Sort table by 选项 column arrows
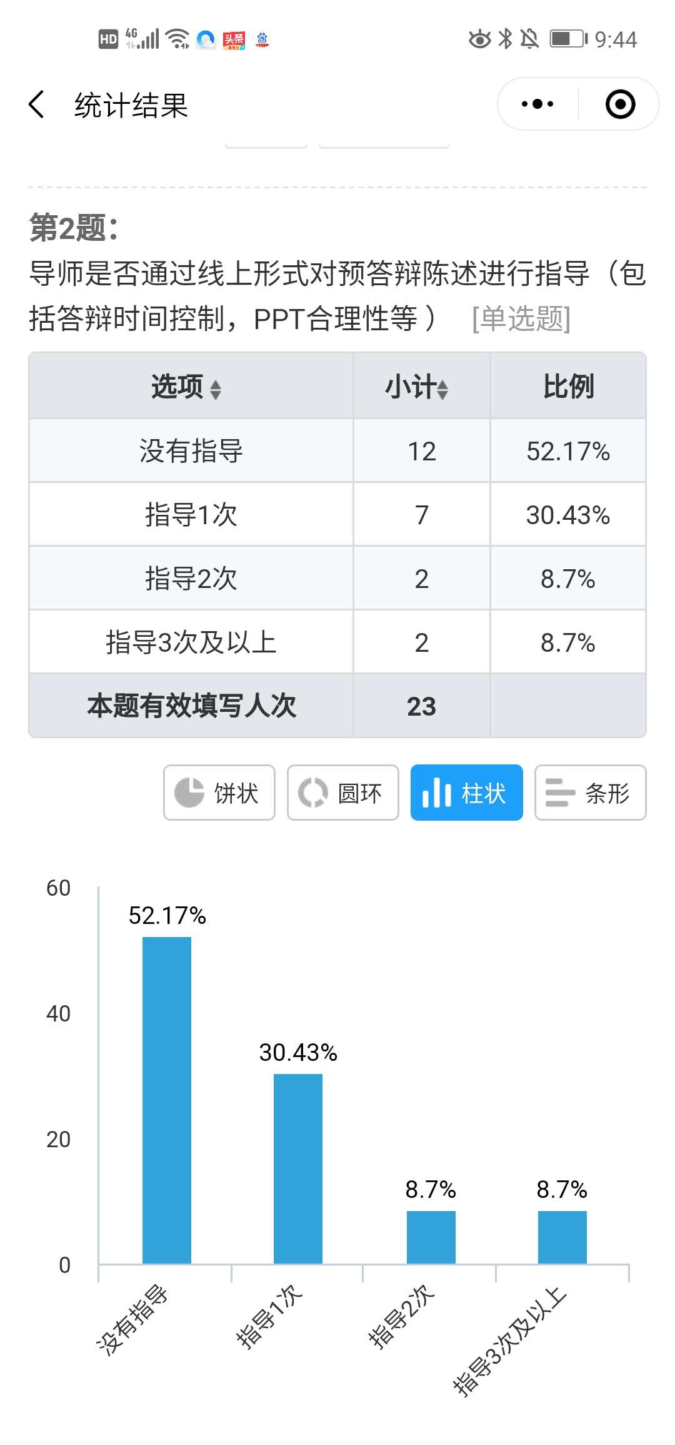The height and width of the screenshot is (1445, 675). tap(216, 389)
